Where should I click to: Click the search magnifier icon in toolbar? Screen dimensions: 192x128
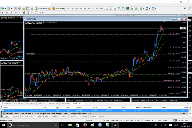185,9
